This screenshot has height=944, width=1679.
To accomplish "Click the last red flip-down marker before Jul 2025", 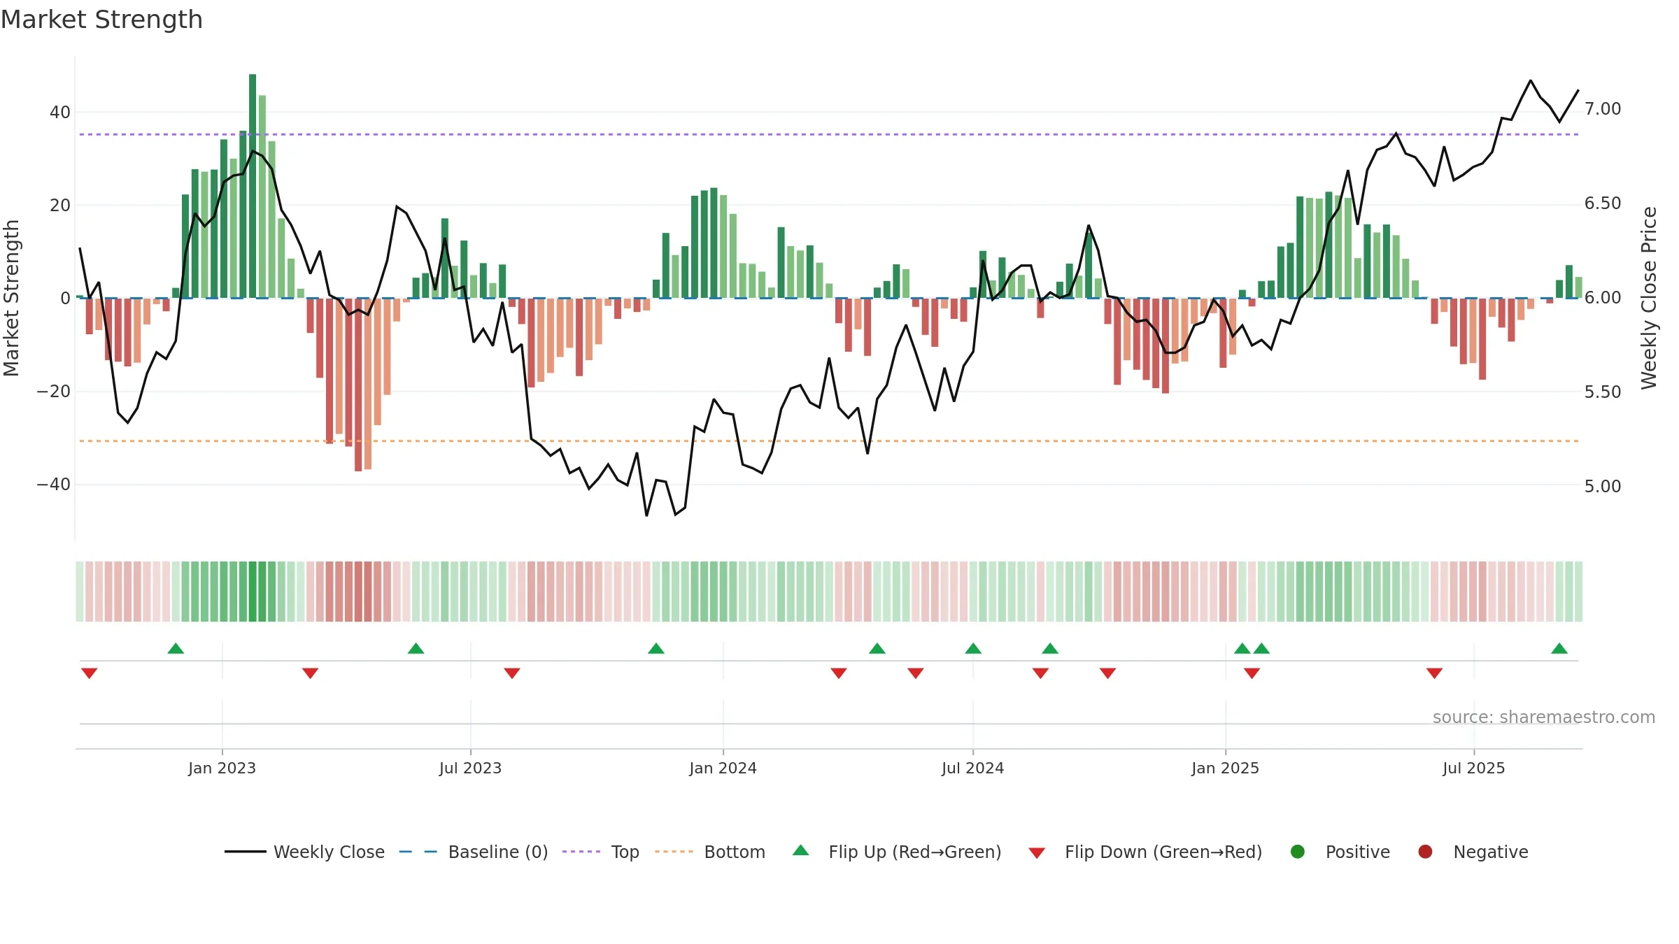I will [x=1434, y=673].
